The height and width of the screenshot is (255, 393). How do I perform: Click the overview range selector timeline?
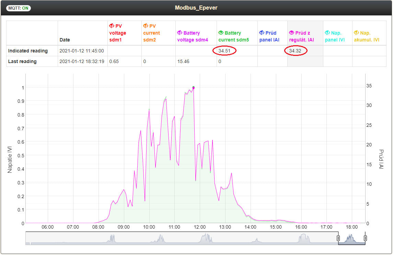coord(195,238)
